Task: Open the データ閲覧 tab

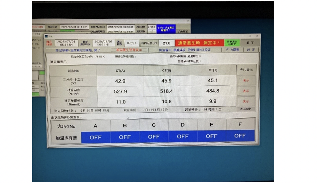Action: tap(232, 50)
